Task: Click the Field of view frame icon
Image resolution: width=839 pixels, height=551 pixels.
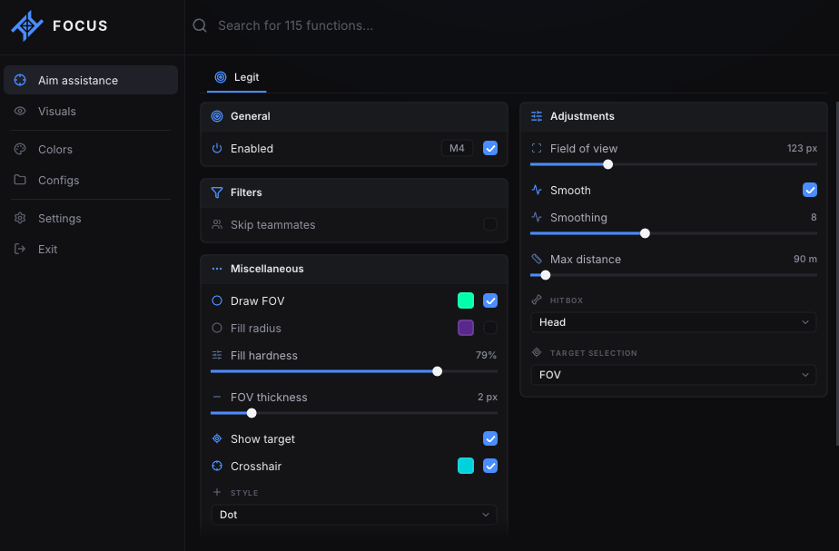Action: click(537, 148)
